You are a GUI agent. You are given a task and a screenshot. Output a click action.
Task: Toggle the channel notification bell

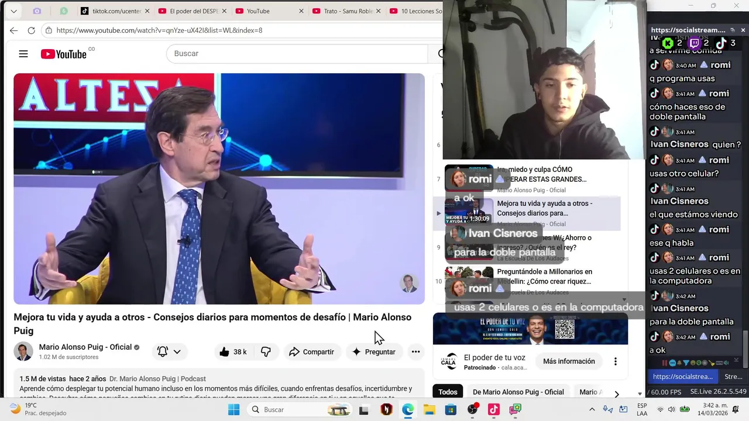pos(163,351)
